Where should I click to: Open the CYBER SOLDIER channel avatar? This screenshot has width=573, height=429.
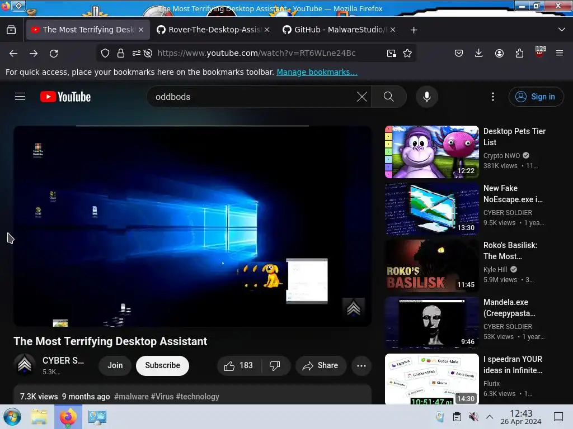[25, 365]
